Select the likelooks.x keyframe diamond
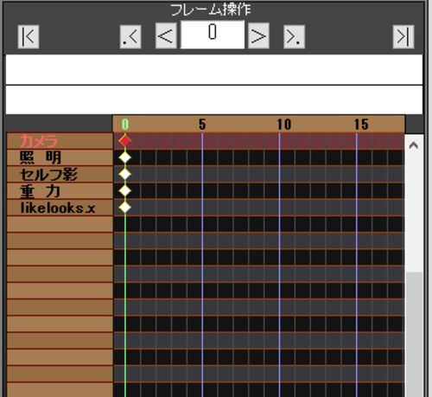Viewport: 432px width, 397px height. (125, 208)
